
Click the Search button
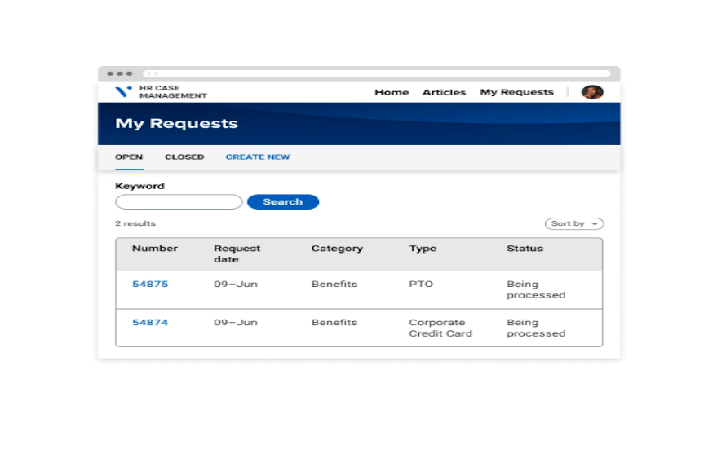tap(283, 201)
